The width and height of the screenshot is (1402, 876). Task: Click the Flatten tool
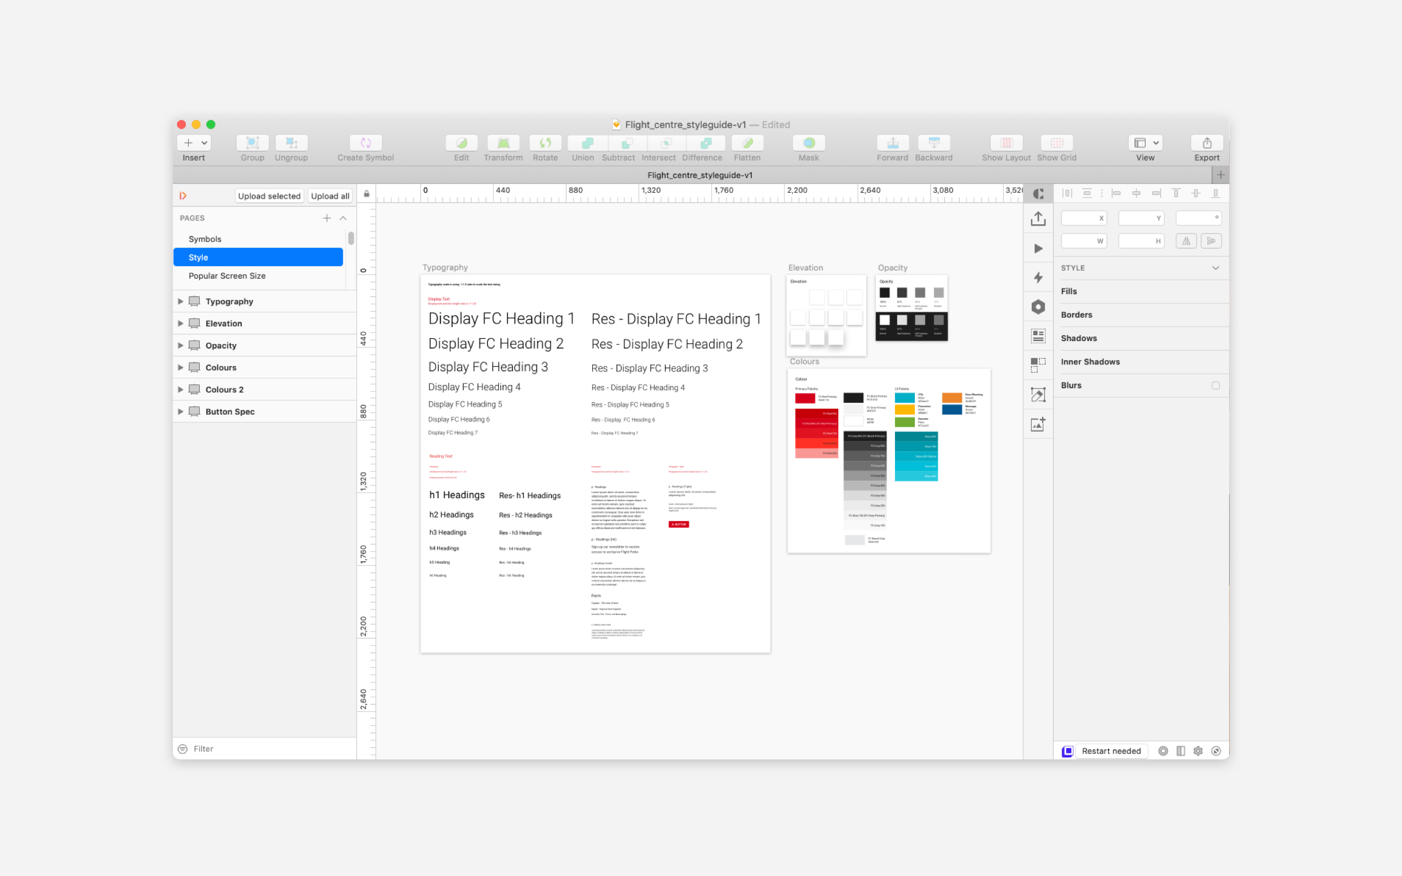tap(747, 144)
